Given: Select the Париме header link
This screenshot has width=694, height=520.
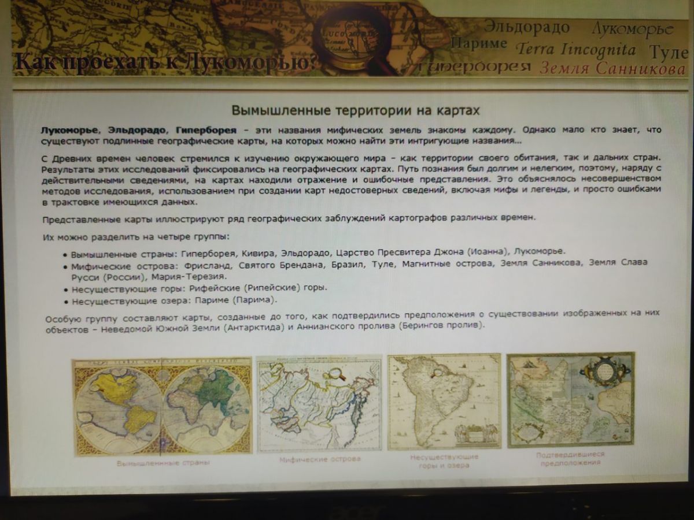Looking at the screenshot, I should click(x=478, y=44).
